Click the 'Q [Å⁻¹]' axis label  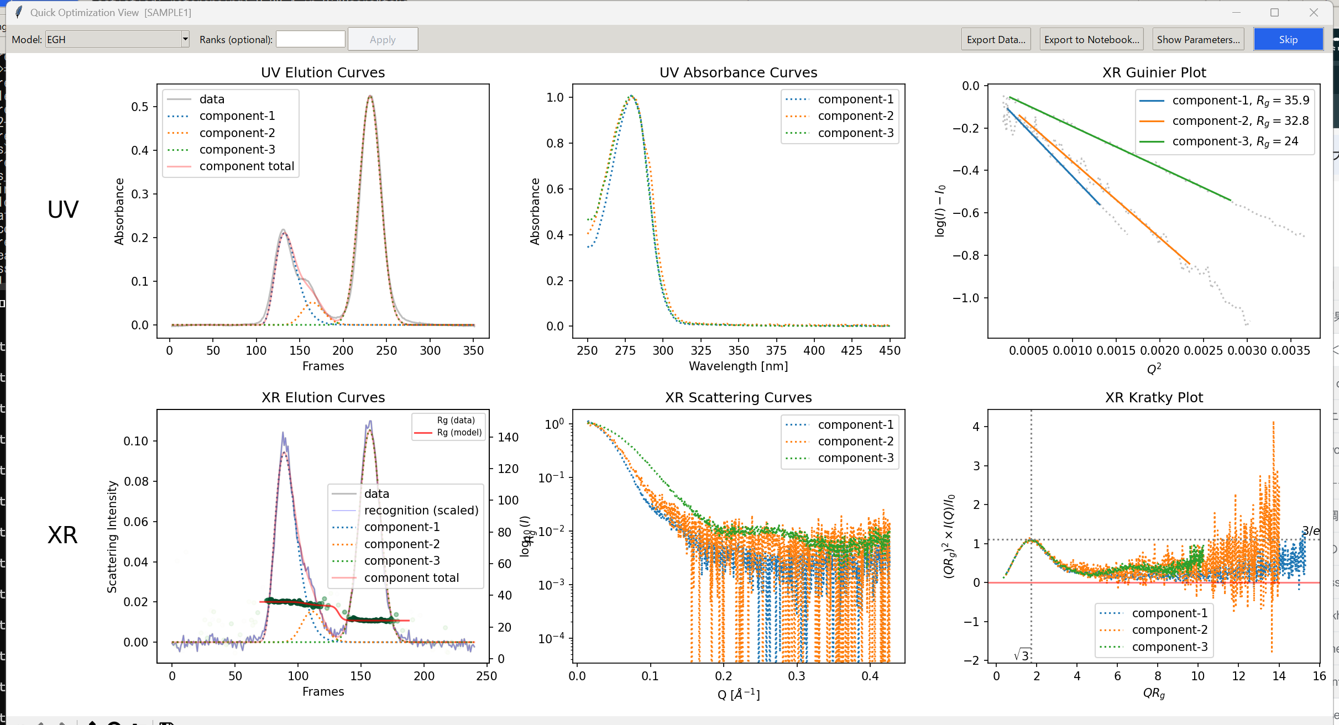tap(738, 694)
